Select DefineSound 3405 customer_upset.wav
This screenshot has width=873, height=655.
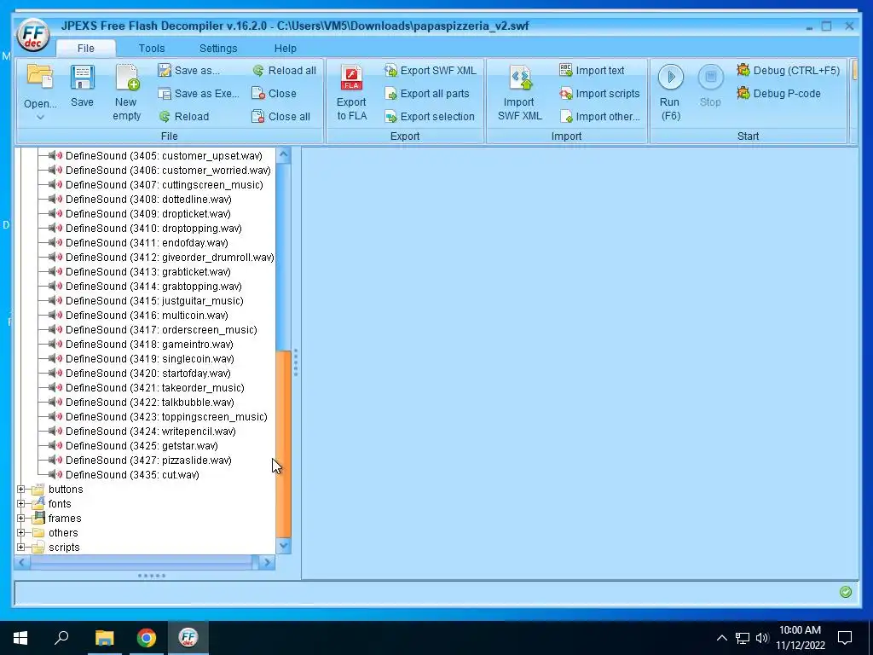(164, 155)
